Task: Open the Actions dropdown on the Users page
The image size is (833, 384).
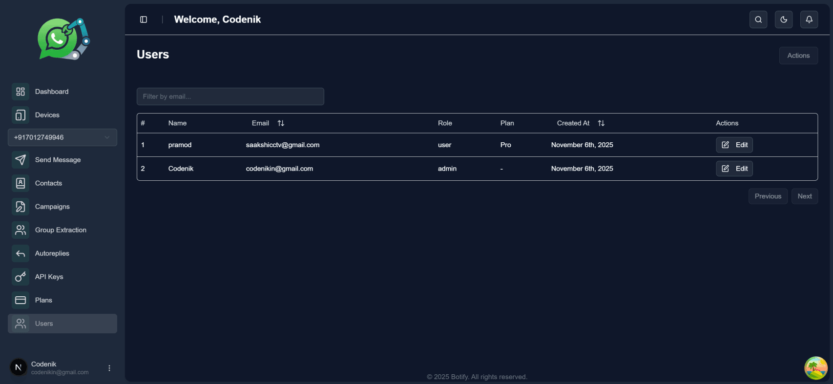Action: coord(798,56)
